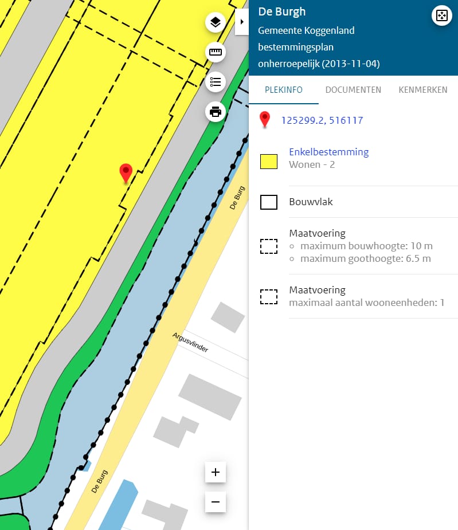Click 'Gemeente Koggenland' text
The height and width of the screenshot is (530, 458).
(x=306, y=30)
